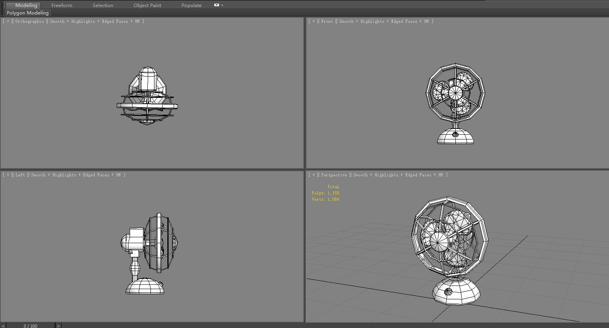Image resolution: width=609 pixels, height=328 pixels.
Task: Toggle the ribbon minimize icon after Populate
Action: pyautogui.click(x=216, y=5)
